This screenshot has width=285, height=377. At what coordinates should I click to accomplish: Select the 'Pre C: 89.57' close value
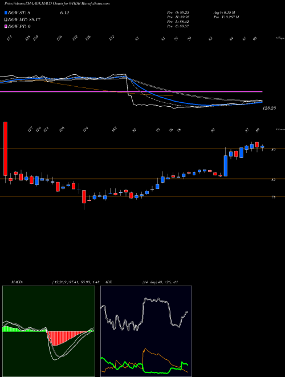[178, 26]
